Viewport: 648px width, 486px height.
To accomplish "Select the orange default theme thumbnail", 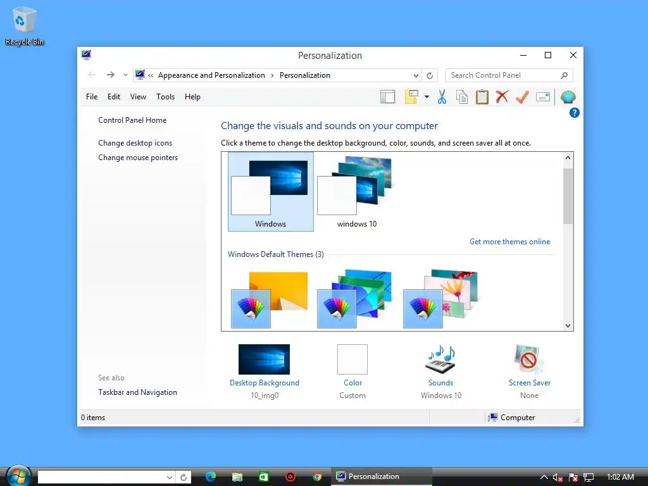I will click(270, 299).
